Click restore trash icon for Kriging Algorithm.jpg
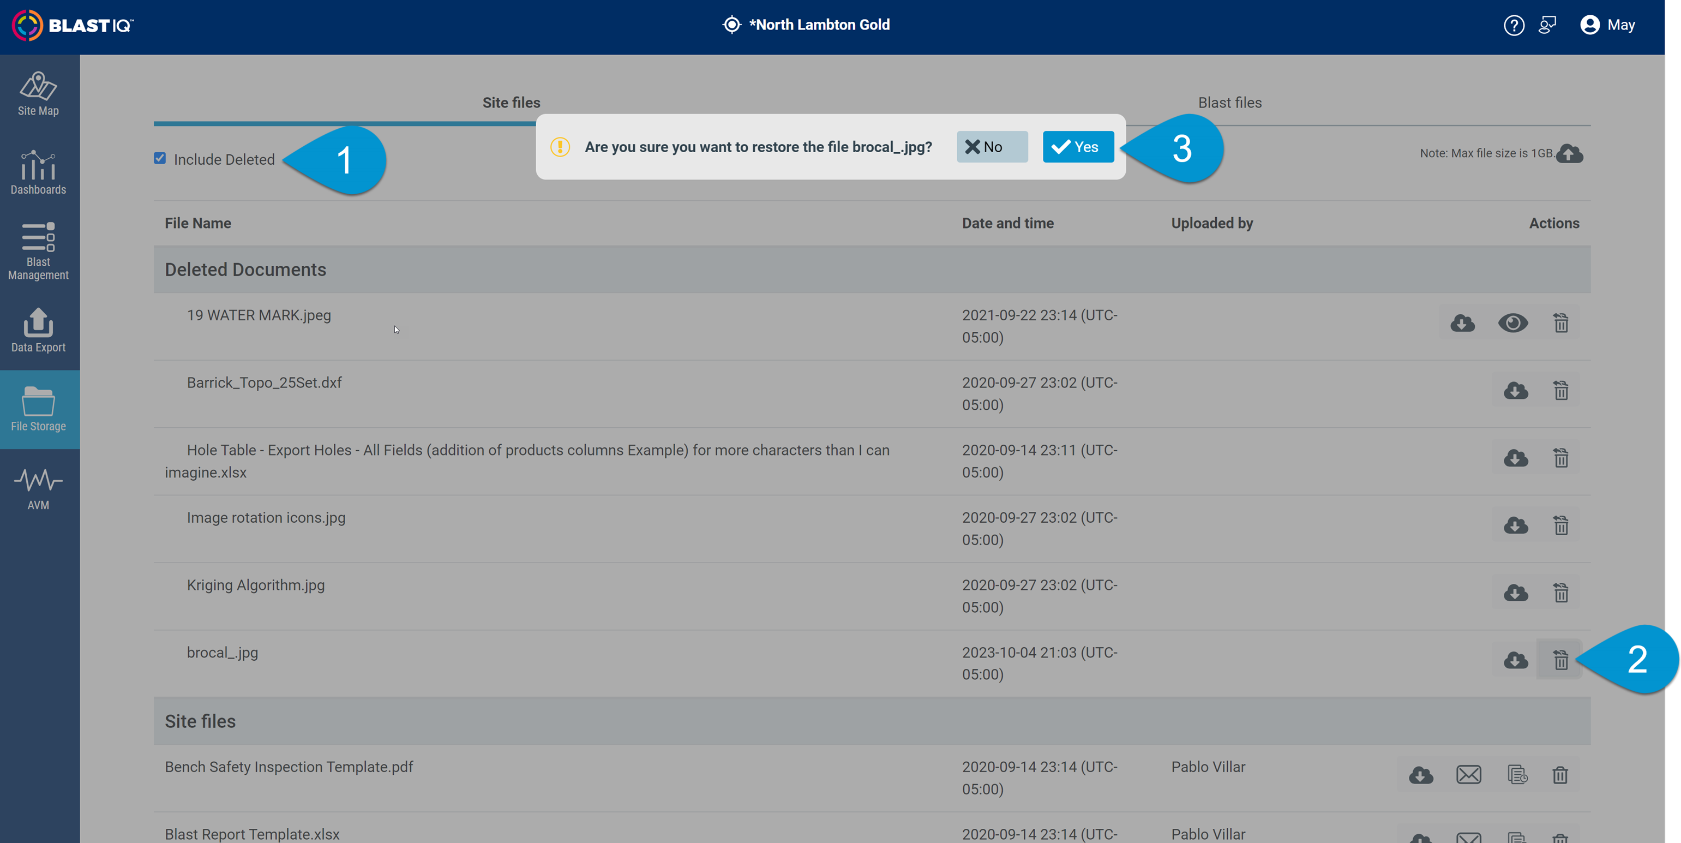This screenshot has width=1681, height=843. [1560, 593]
